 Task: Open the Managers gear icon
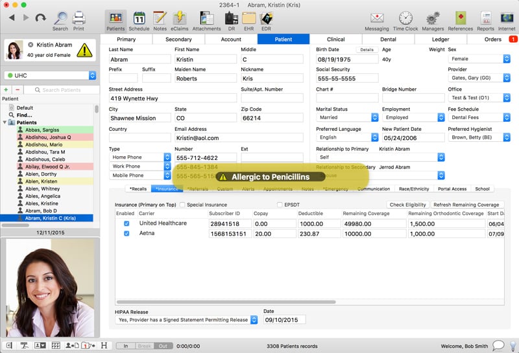pyautogui.click(x=433, y=21)
